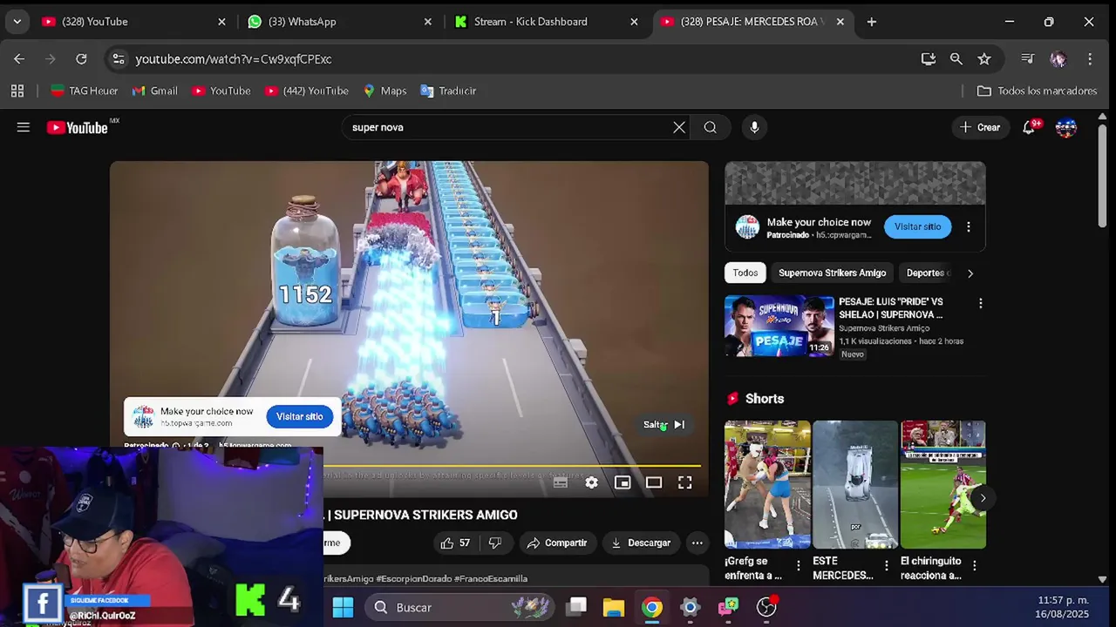Open the ESTE MERCEDES short
The image size is (1116, 627).
(855, 485)
